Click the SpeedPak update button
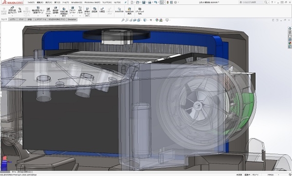The height and width of the screenshot is (176, 292). coord(129,11)
